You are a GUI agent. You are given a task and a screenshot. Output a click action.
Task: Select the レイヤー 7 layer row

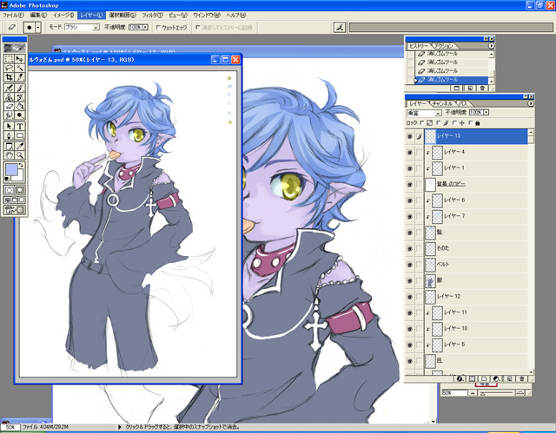[476, 216]
